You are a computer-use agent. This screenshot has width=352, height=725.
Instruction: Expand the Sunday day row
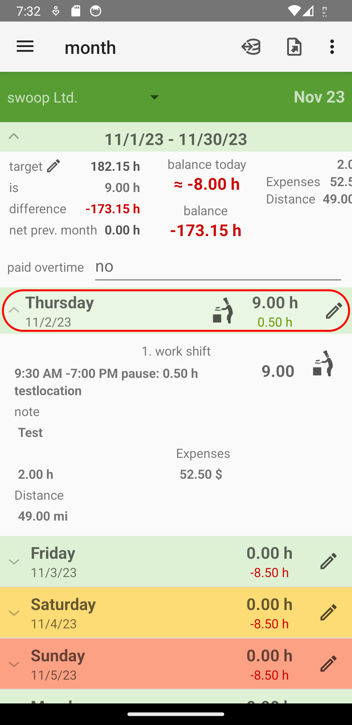[x=14, y=664]
